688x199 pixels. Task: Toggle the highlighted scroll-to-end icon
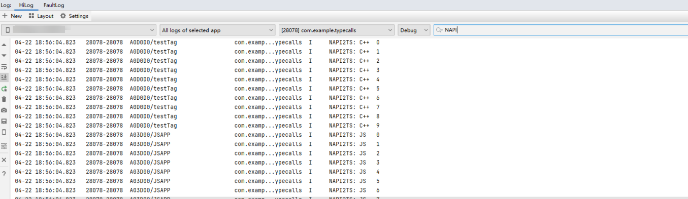pos(4,77)
